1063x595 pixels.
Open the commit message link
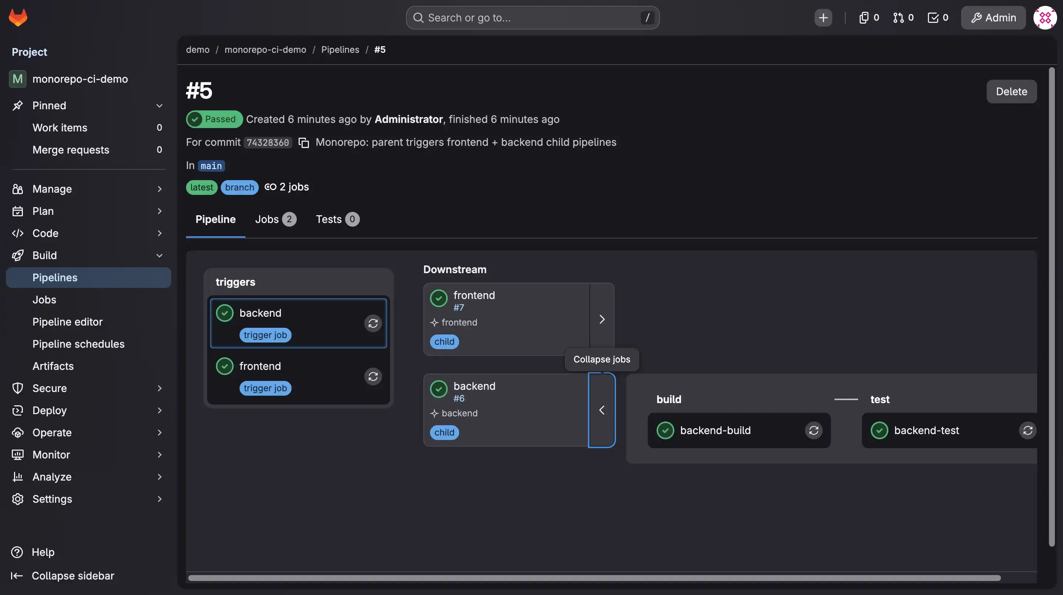coord(466,142)
